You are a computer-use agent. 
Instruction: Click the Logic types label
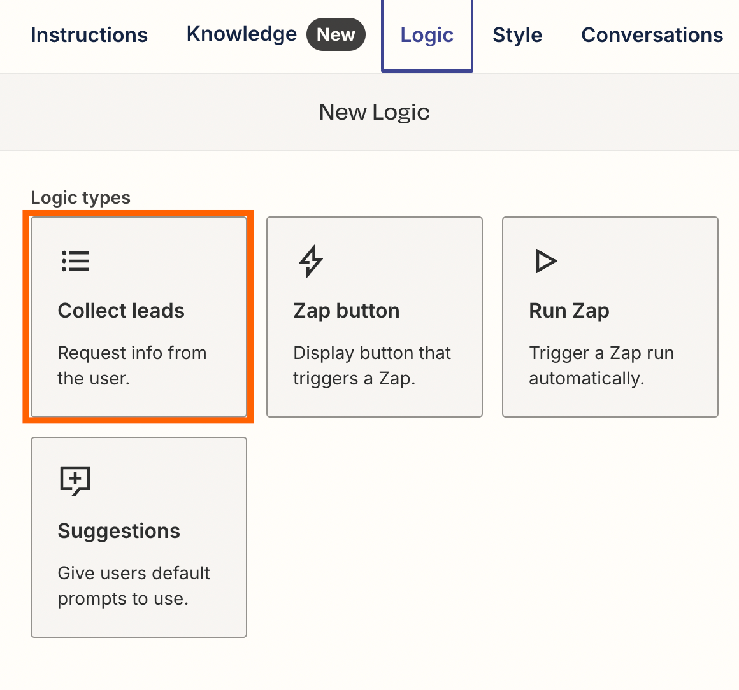click(81, 198)
